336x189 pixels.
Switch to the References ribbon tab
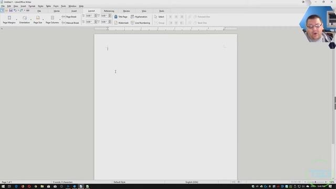109,11
